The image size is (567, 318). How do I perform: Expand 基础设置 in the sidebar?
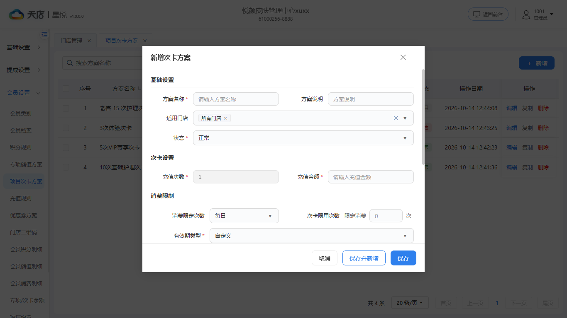click(x=24, y=47)
